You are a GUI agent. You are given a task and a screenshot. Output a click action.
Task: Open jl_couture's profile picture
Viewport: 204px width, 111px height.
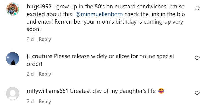coord(13,59)
